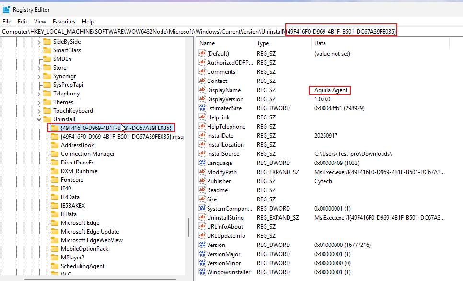Select the SmartGlass folder icon
This screenshot has width=463, height=281.
pyautogui.click(x=47, y=50)
